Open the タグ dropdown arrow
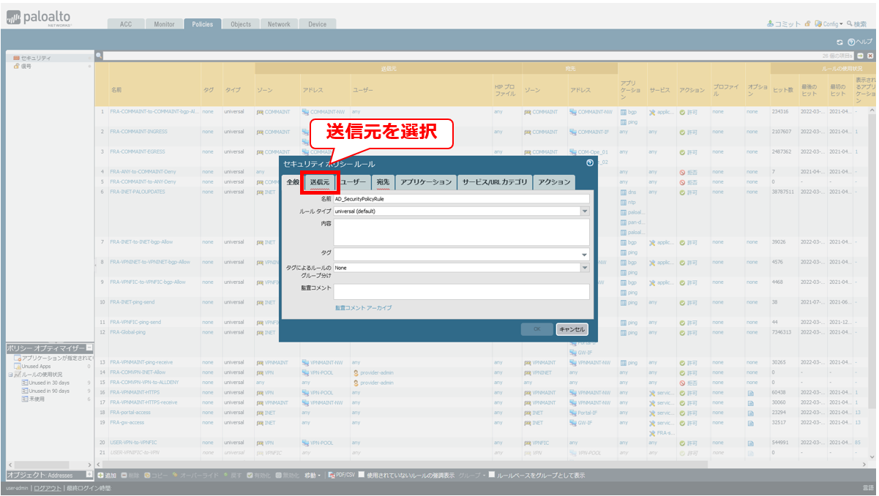Viewport: 879px width, 496px height. [x=585, y=254]
